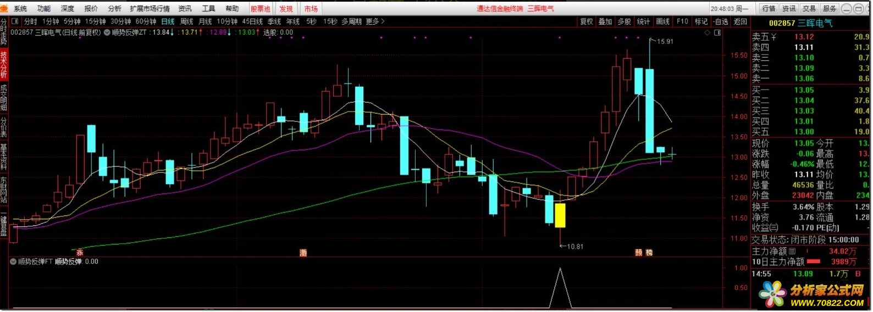Click the 返回 back button
The width and height of the screenshot is (873, 312).
tap(741, 21)
